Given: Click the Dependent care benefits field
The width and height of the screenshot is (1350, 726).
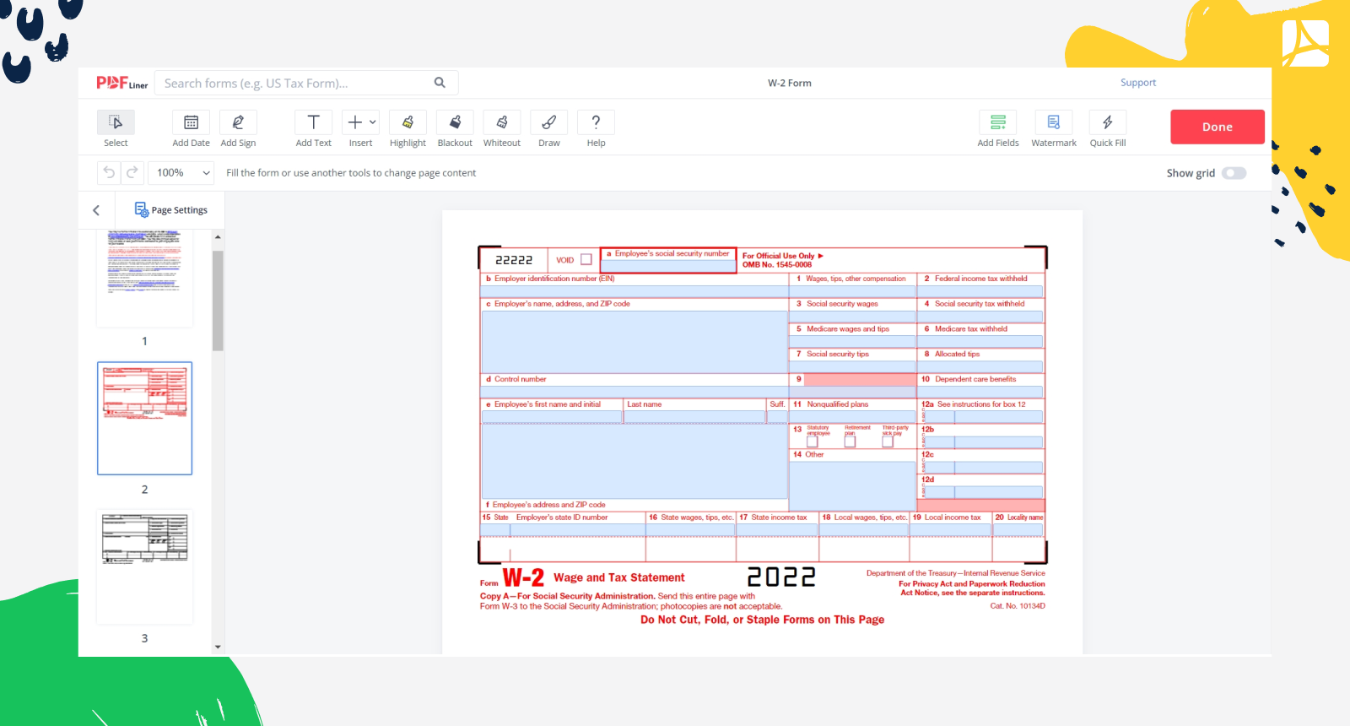Looking at the screenshot, I should tap(980, 392).
